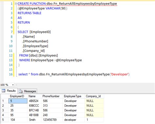The height and width of the screenshot is (124, 155).
Task: Click the SELECT keyword on line 7
Action: [23, 32]
